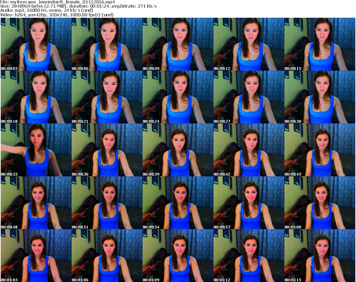
Task: Select the thumbnail frame stamped 00:00:15
Action: (x=320, y=44)
